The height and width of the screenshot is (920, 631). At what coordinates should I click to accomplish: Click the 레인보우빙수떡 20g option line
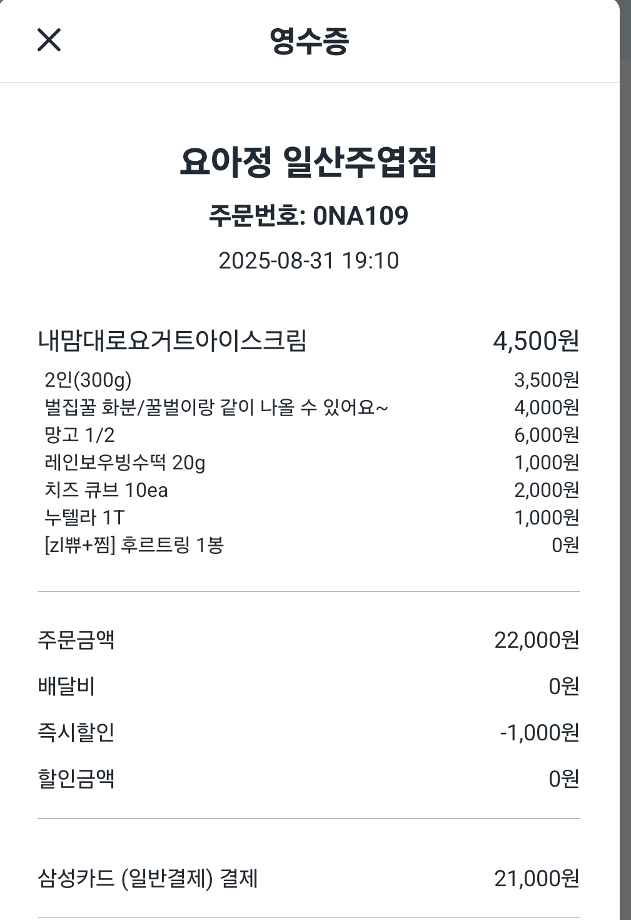pyautogui.click(x=125, y=463)
